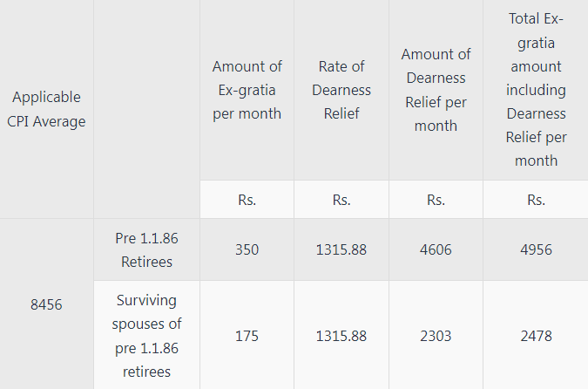The image size is (588, 389).
Task: Click 1315.88 rate in Surviving spouses row
Action: click(341, 336)
